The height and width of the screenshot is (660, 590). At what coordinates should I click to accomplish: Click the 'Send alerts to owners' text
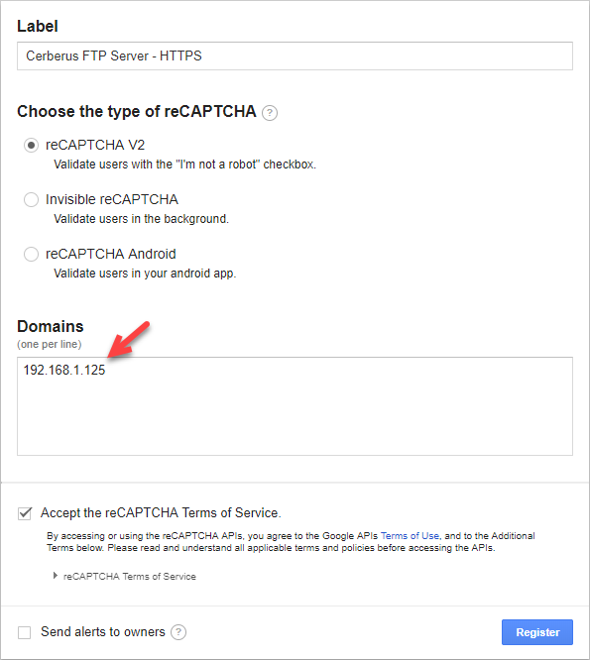click(103, 632)
